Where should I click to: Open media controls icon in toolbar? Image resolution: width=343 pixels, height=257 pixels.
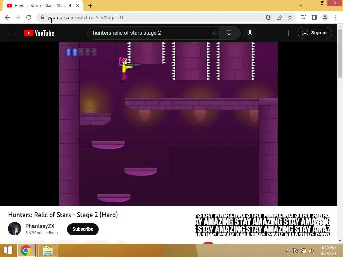click(x=303, y=17)
